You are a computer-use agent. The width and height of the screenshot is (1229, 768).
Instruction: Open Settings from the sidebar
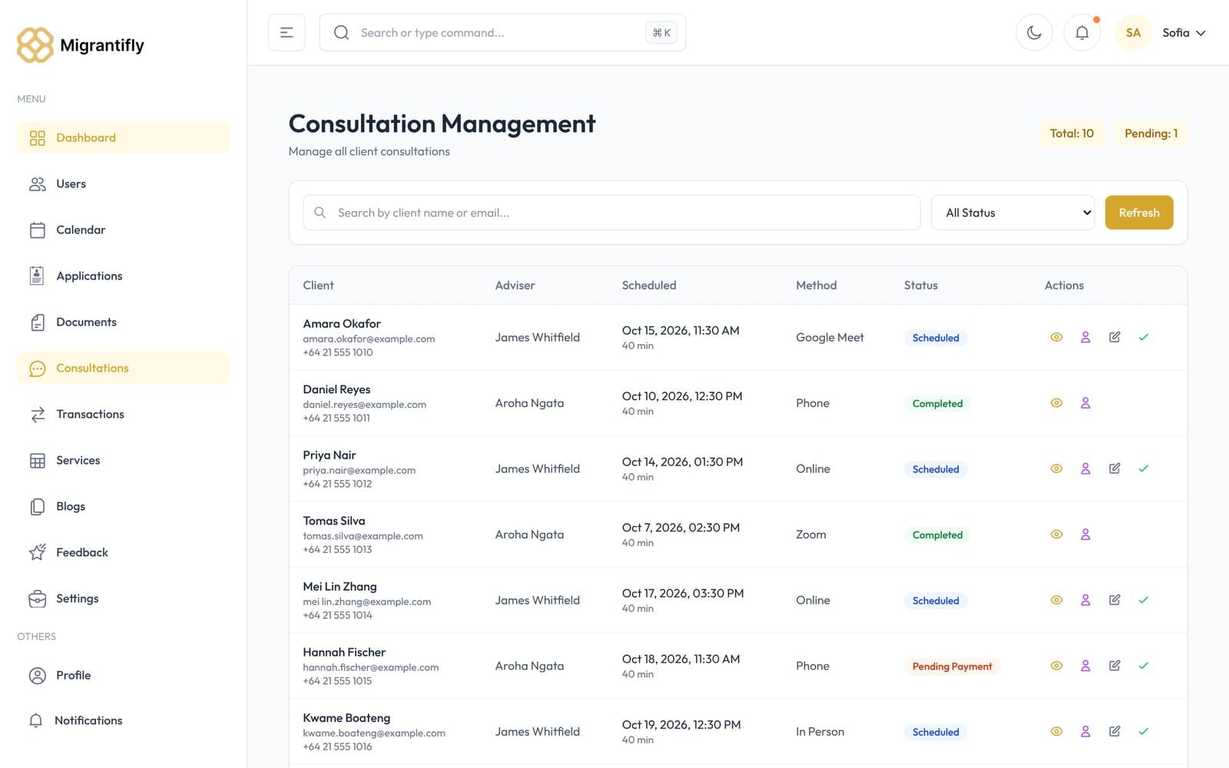pos(123,598)
